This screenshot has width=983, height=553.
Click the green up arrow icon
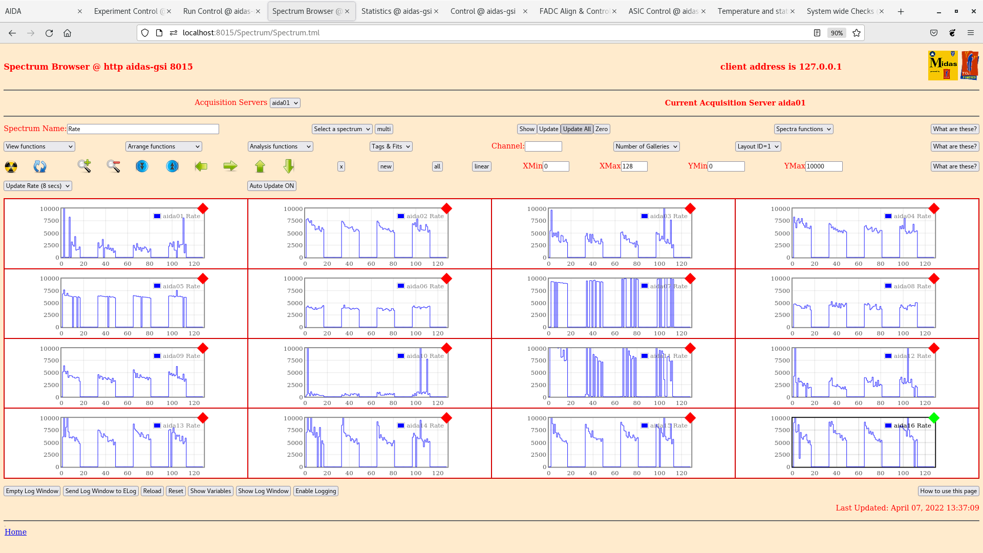(x=260, y=166)
